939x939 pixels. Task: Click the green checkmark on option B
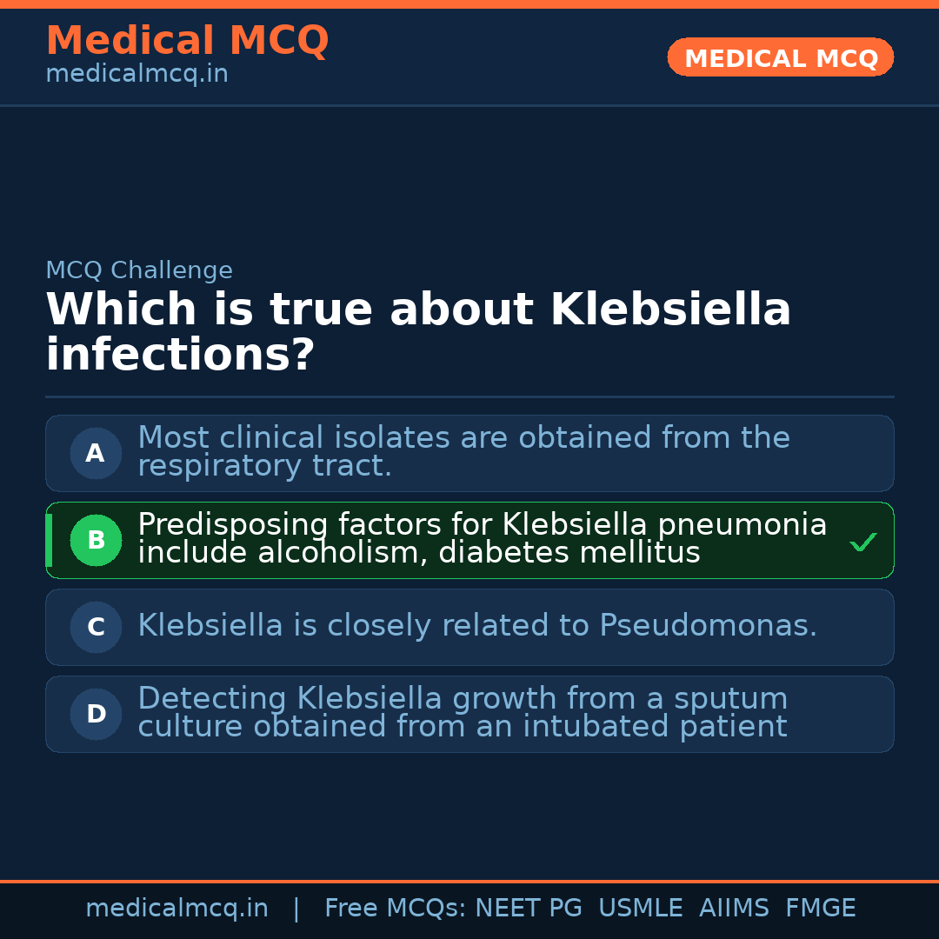pos(862,543)
